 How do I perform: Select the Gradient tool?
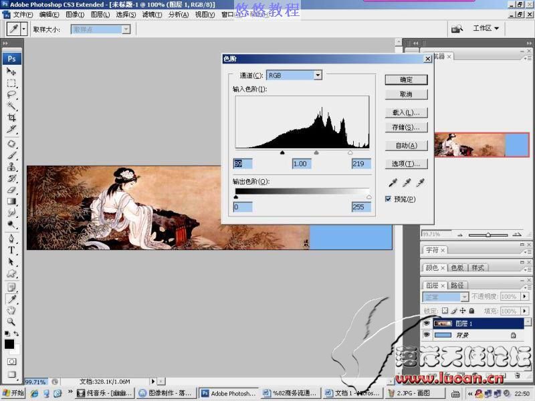click(x=11, y=201)
